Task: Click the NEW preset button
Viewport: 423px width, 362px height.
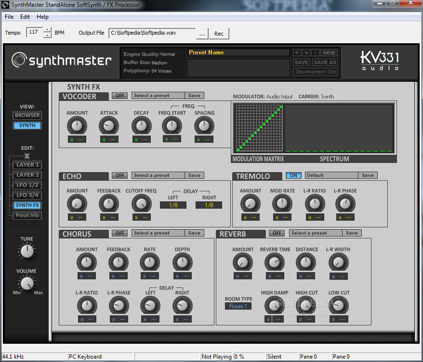Action: coord(329,53)
